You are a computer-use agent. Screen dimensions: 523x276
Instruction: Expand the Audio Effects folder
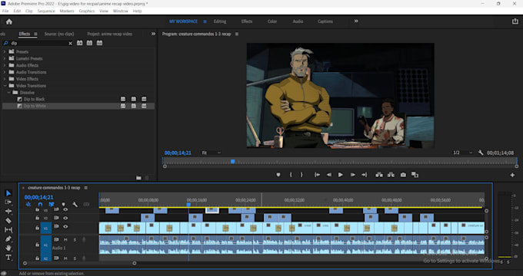[5, 65]
